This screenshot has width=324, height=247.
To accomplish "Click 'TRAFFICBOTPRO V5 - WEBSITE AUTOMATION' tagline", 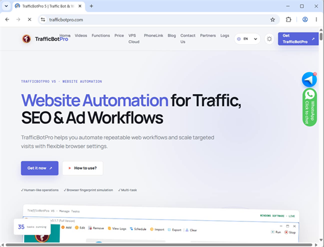I will click(x=62, y=81).
